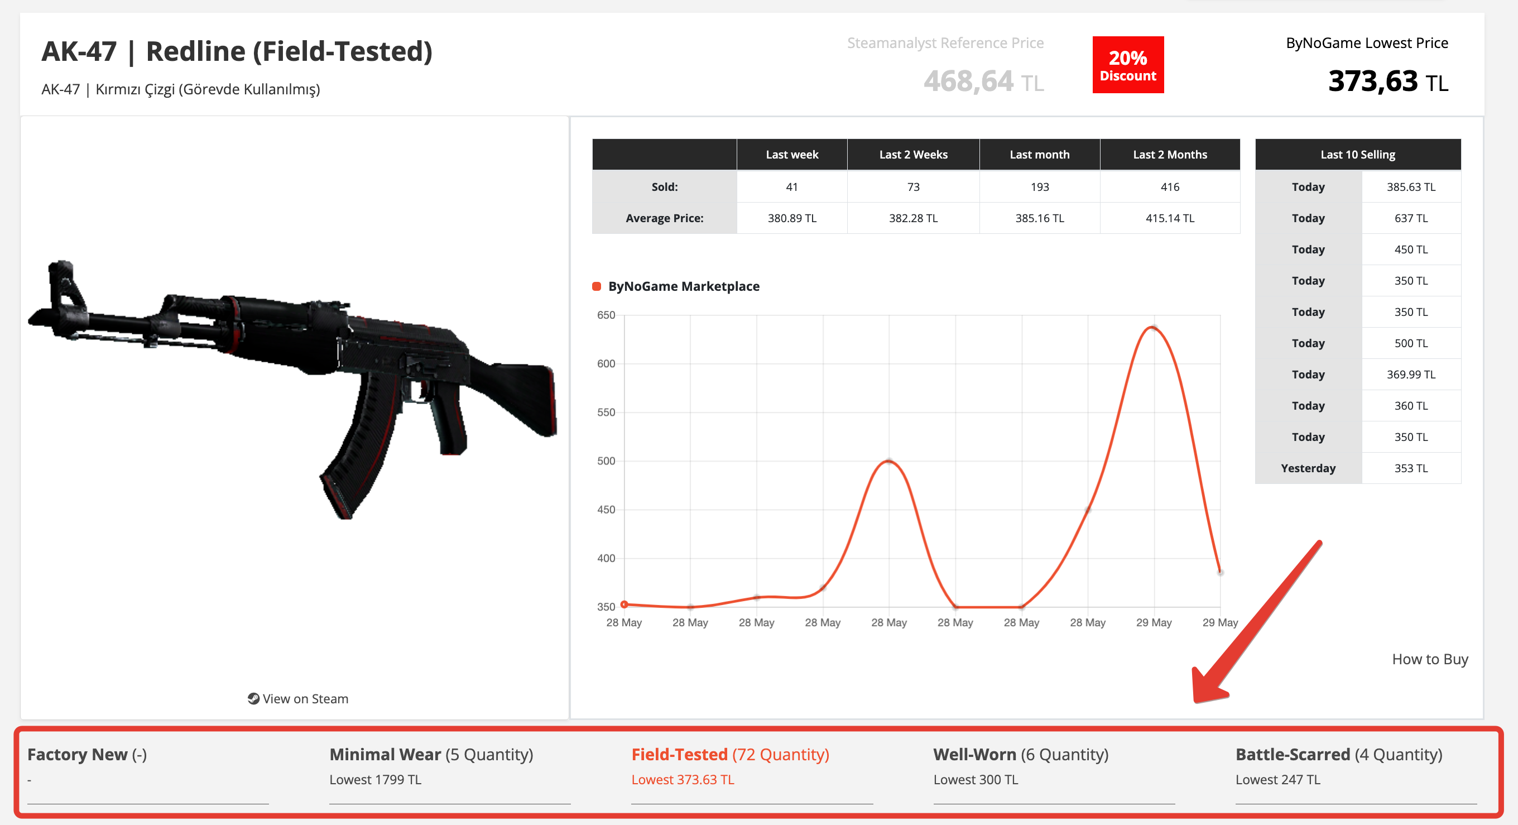Screen dimensions: 1518x825
Task: Click the 360 TL selling price
Action: (1411, 405)
